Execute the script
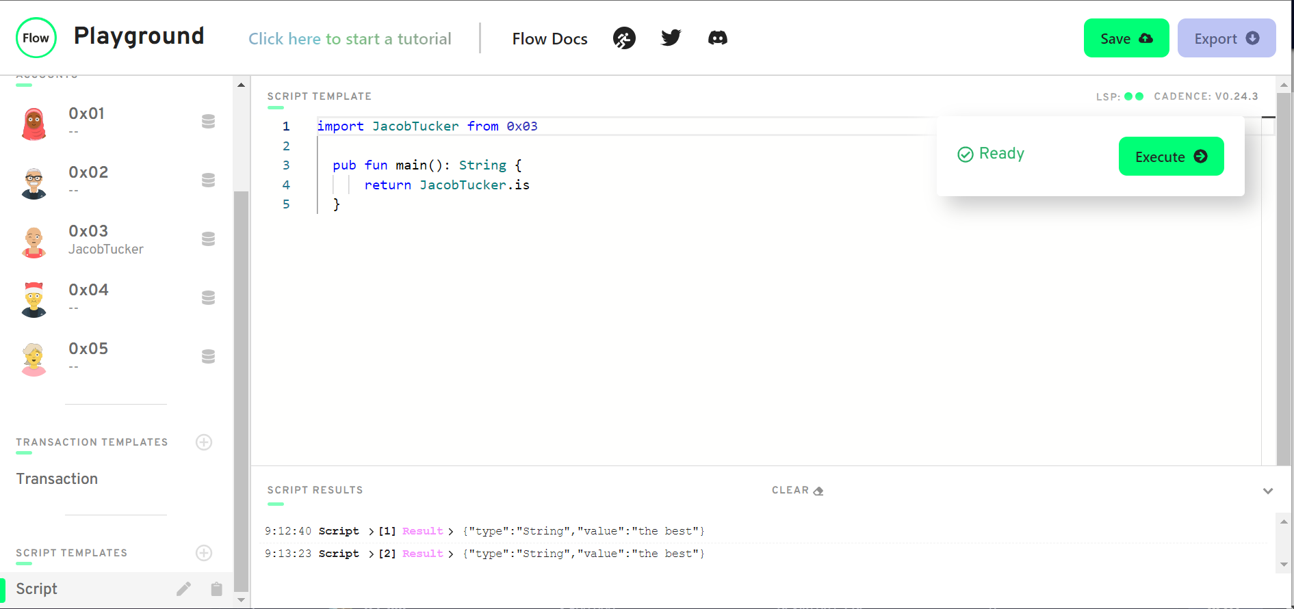The width and height of the screenshot is (1294, 609). [x=1171, y=157]
